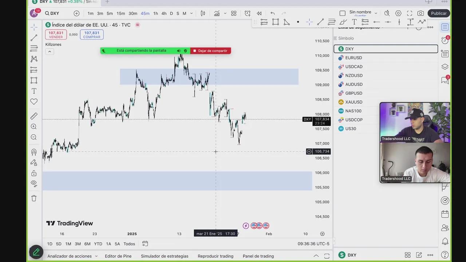This screenshot has width=466, height=262.
Task: Remove drawings with the trash icon
Action: tap(34, 198)
